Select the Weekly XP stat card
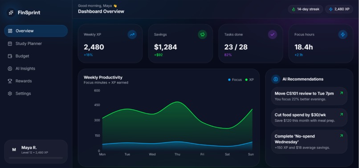Image resolution: width=359 pixels, height=168 pixels. click(x=110, y=44)
